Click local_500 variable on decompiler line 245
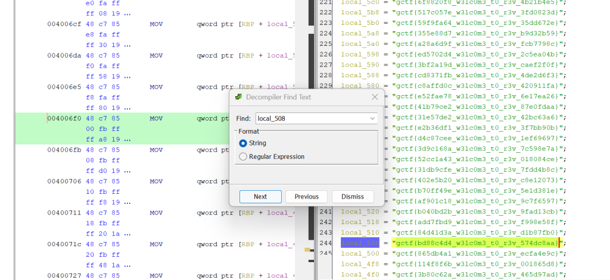 360,254
